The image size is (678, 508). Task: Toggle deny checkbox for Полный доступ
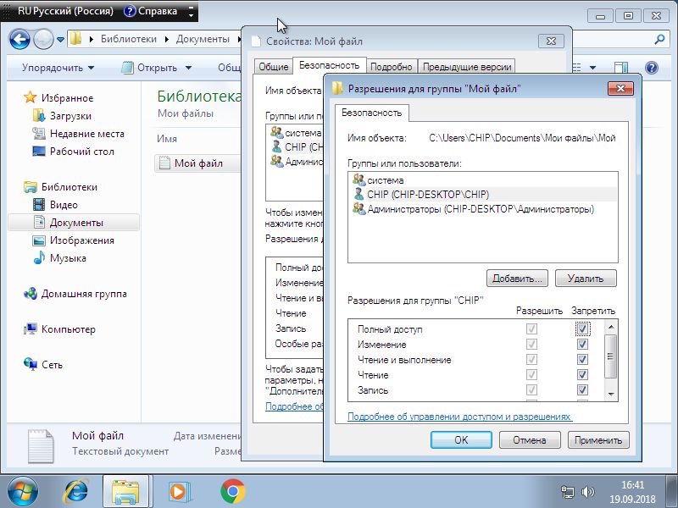tap(582, 329)
